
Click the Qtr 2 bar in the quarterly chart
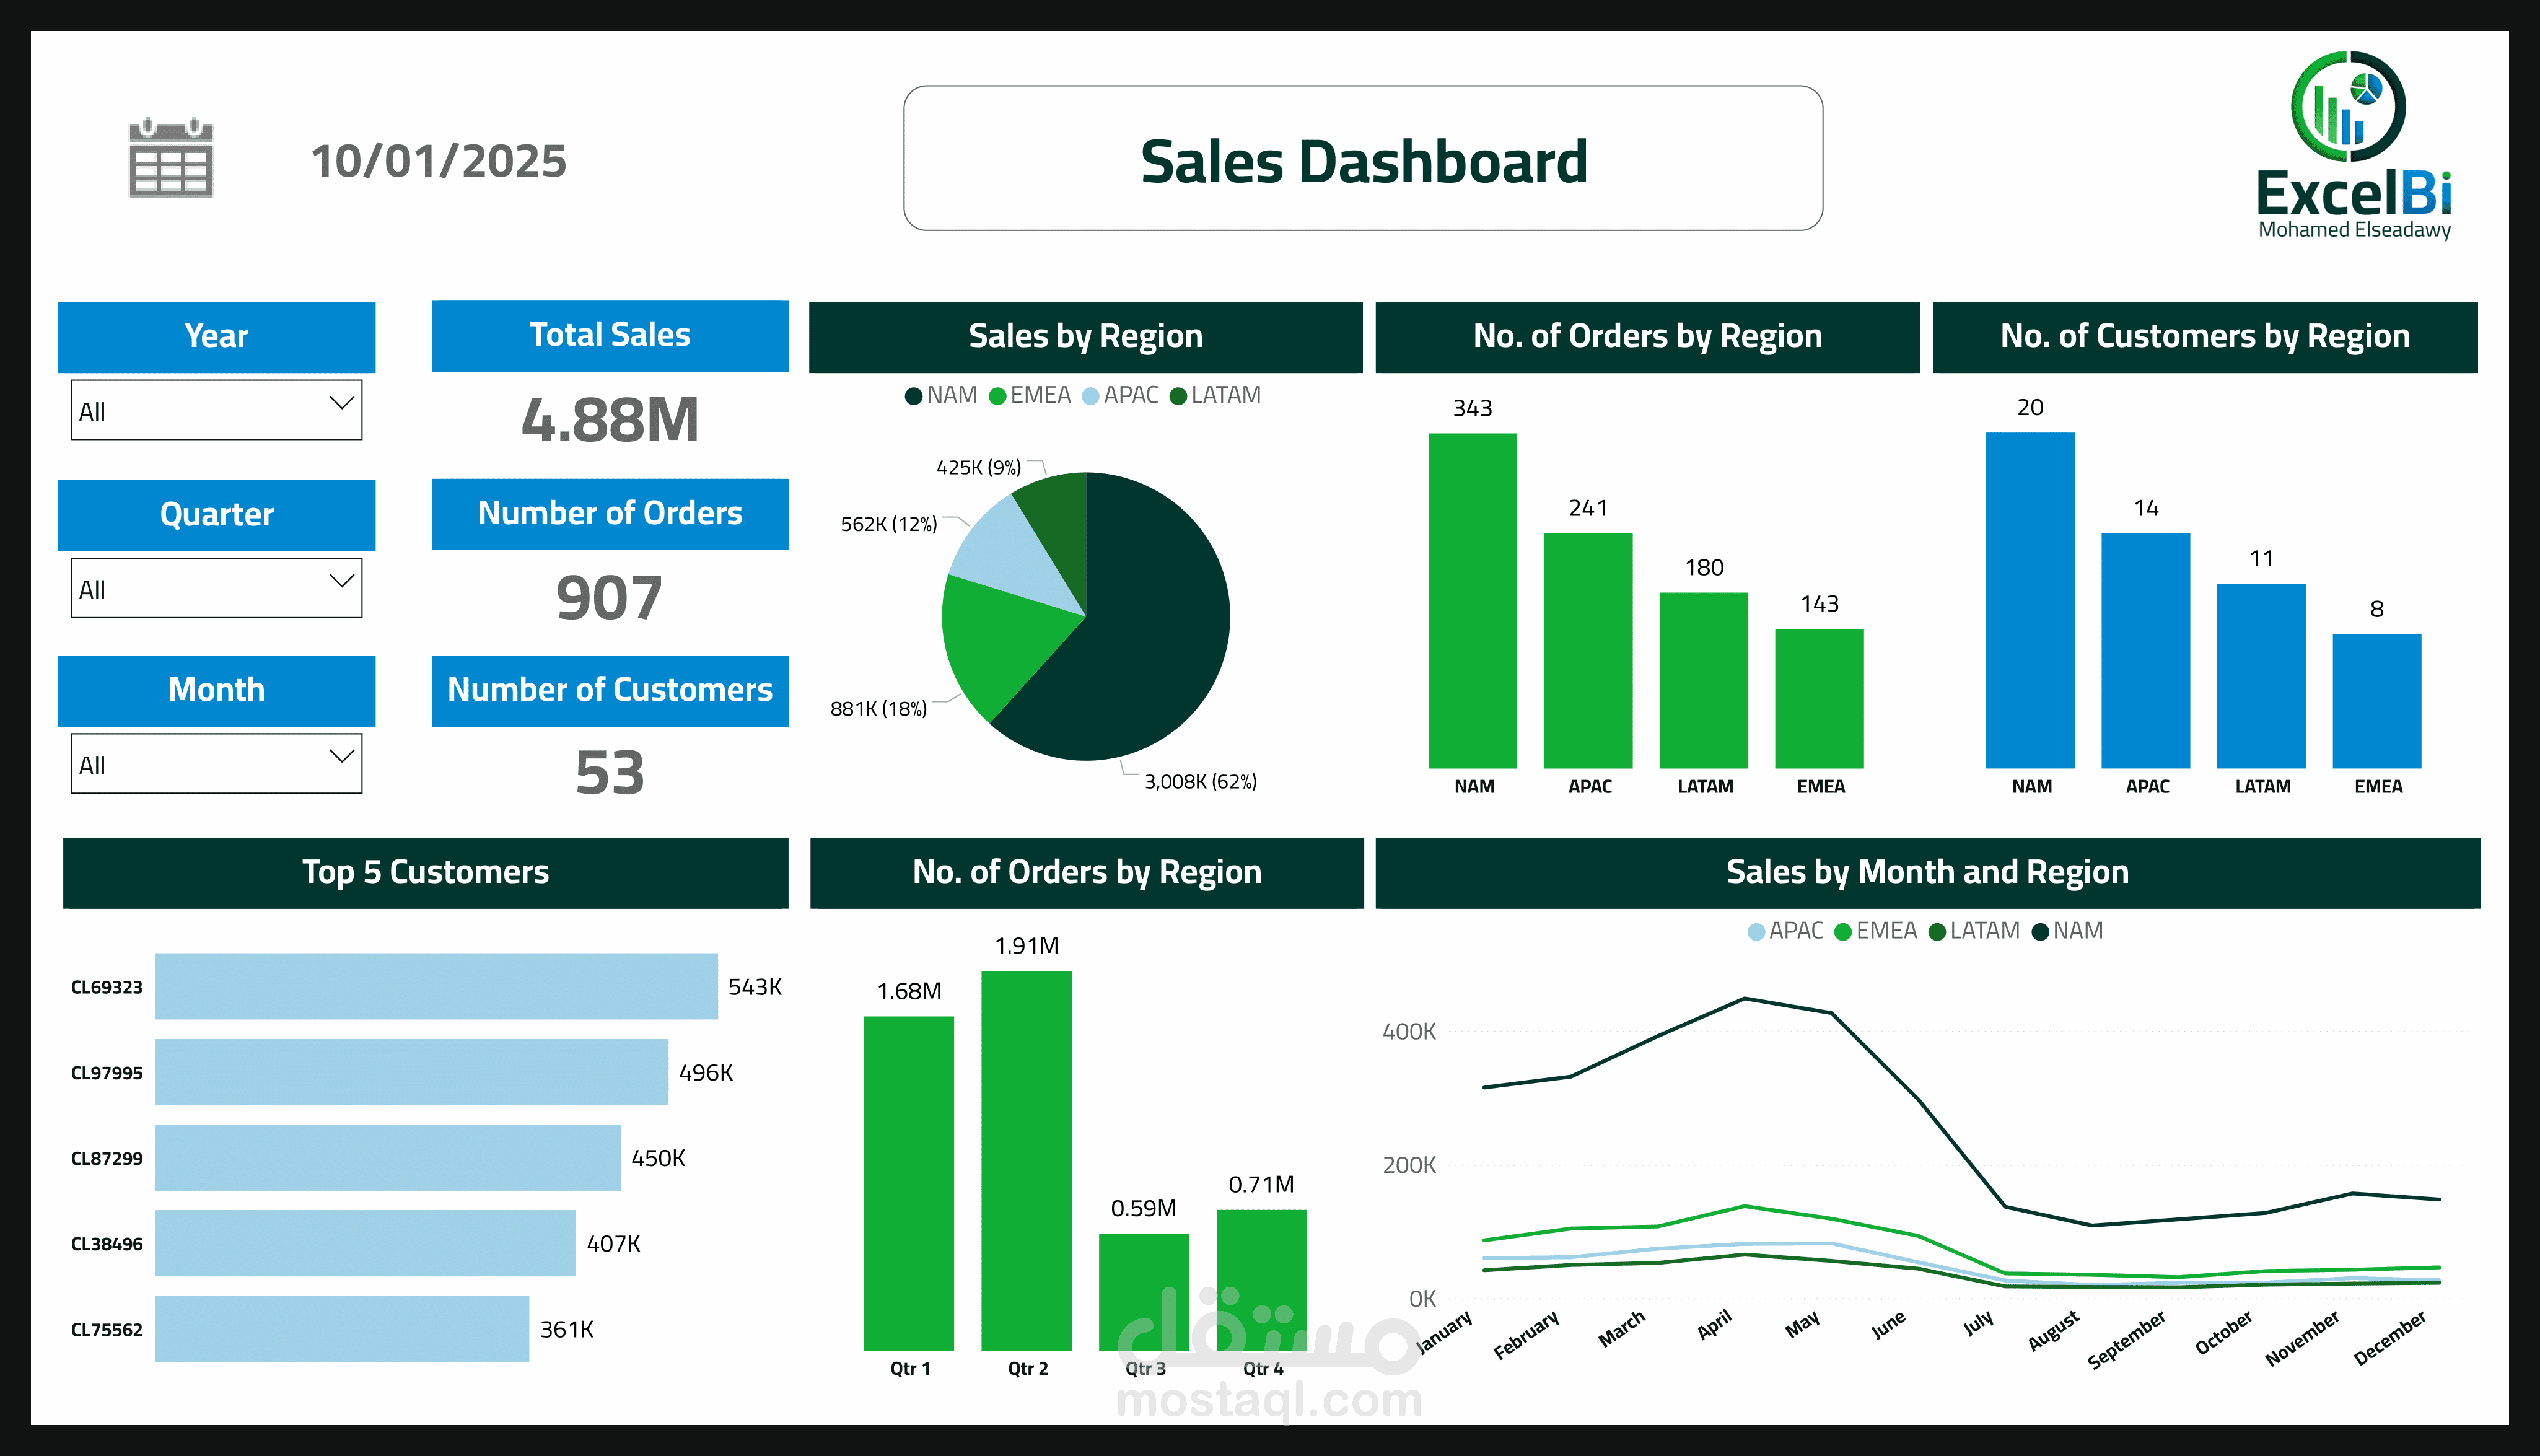(x=1028, y=1160)
